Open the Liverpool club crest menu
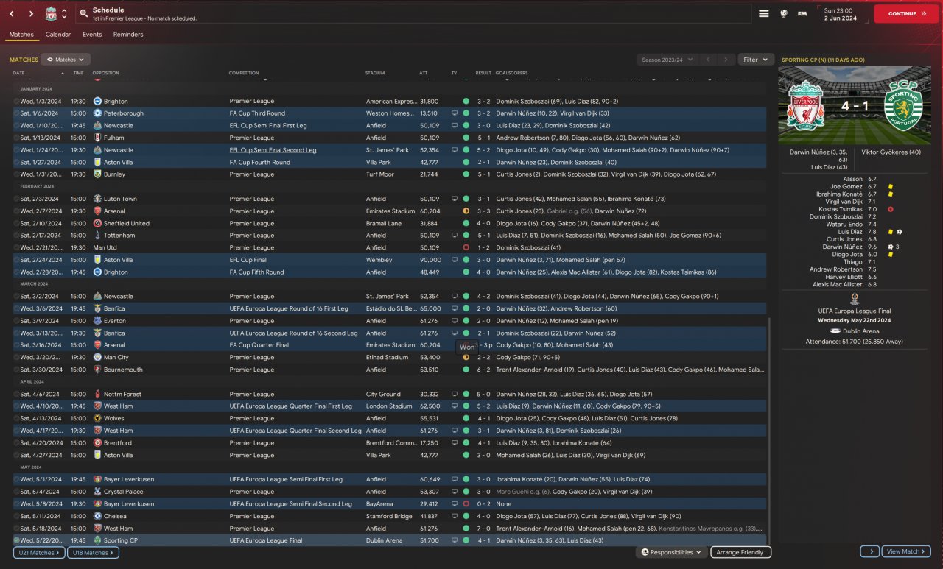943x569 pixels. (x=51, y=14)
